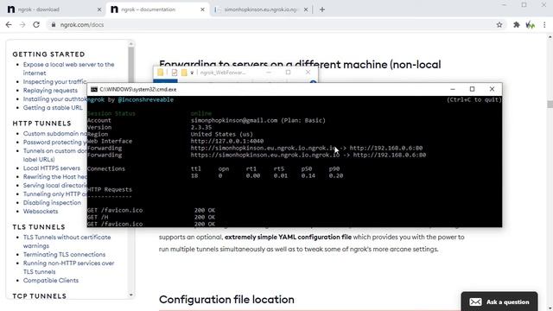Click the 'Configuration file location' heading
The height and width of the screenshot is (311, 553).
click(226, 300)
